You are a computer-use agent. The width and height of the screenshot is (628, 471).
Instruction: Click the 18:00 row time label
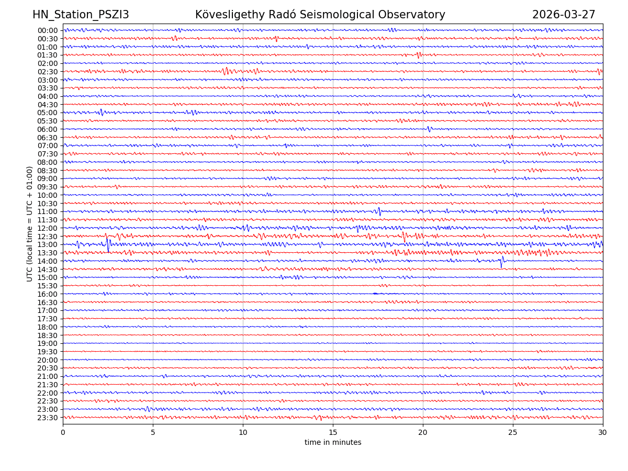[48, 327]
